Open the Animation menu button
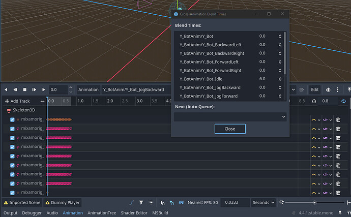351x217 pixels. 88,90
